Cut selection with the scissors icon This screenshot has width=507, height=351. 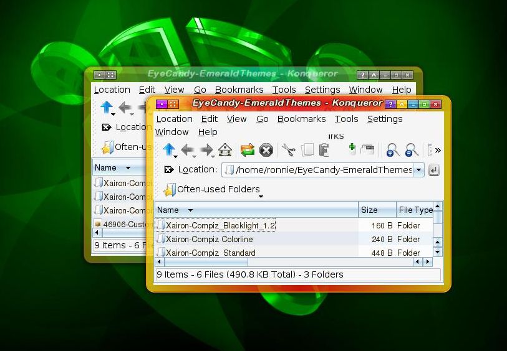point(289,150)
